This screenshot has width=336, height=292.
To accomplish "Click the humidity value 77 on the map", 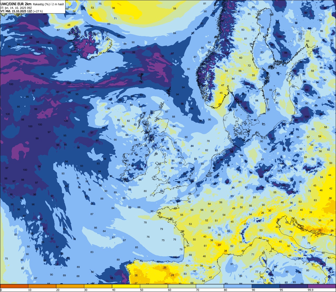I will click(257, 272).
